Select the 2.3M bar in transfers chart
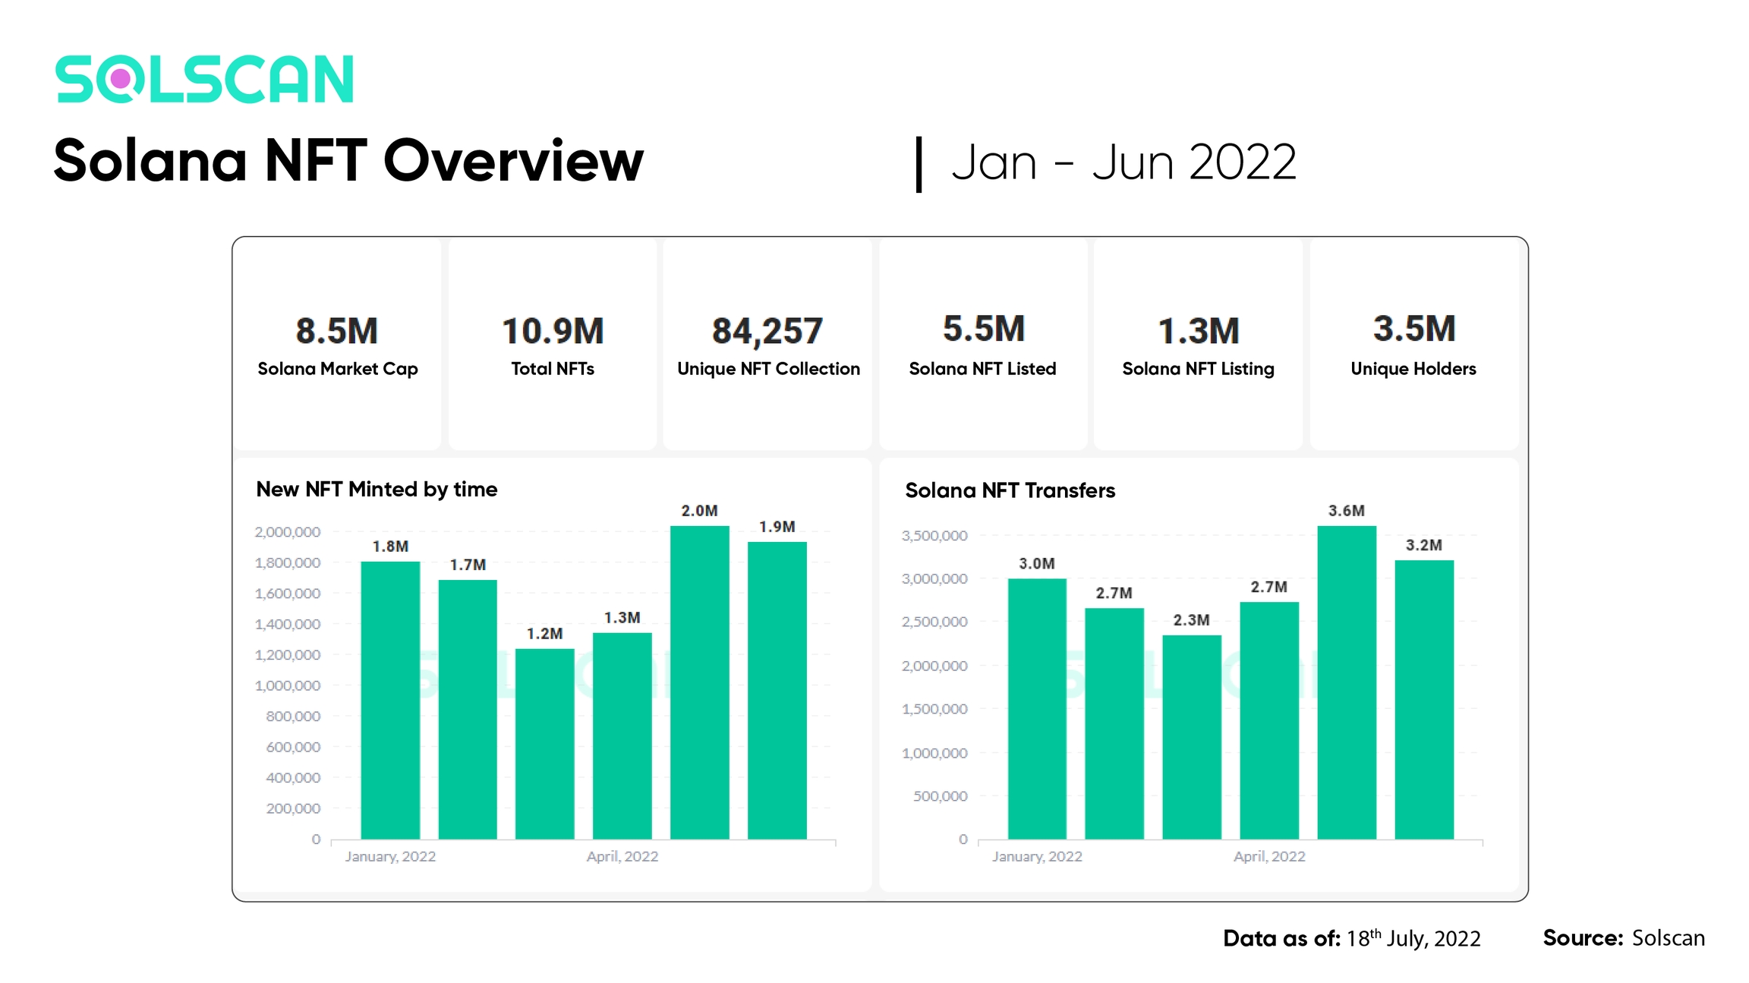This screenshot has height=983, width=1749. (x=1191, y=736)
